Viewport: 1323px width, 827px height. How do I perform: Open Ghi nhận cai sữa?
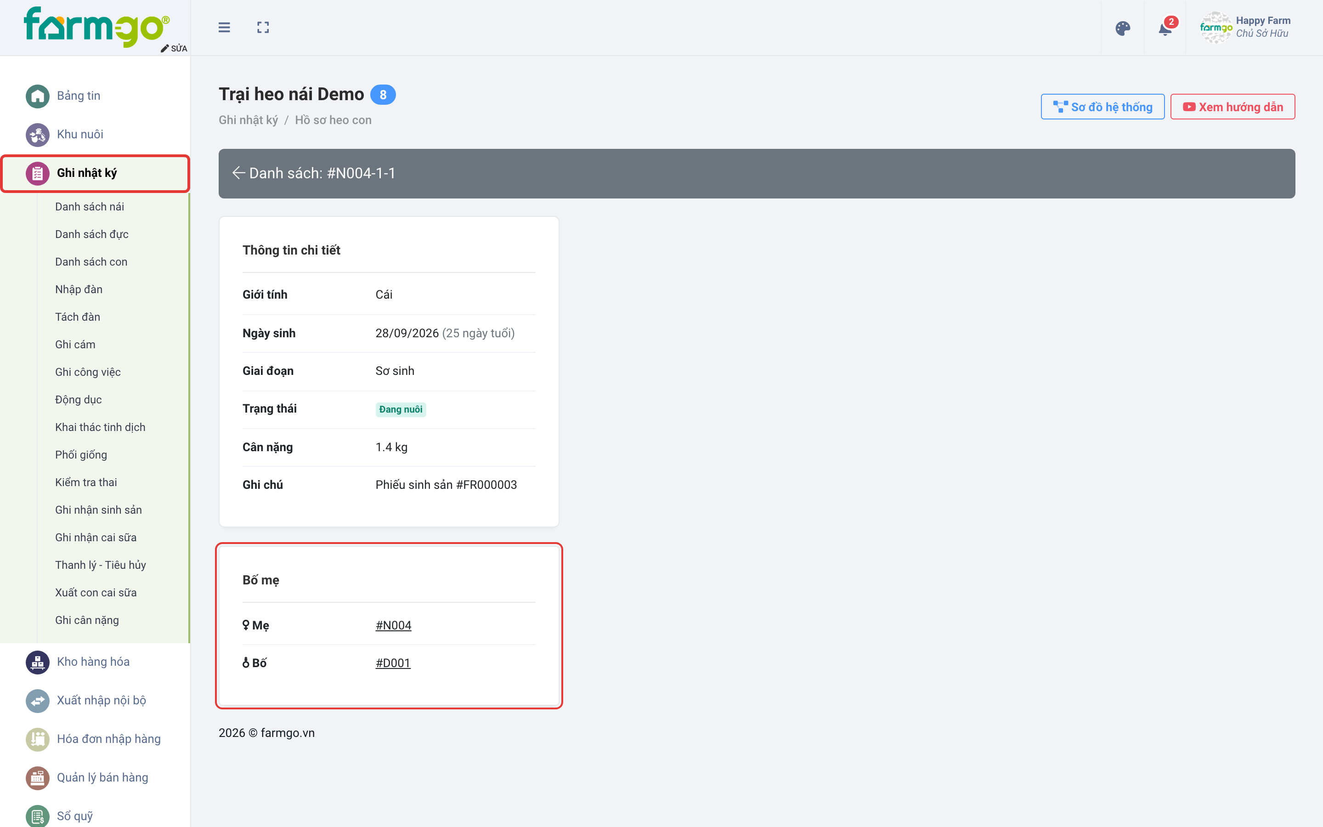click(96, 538)
